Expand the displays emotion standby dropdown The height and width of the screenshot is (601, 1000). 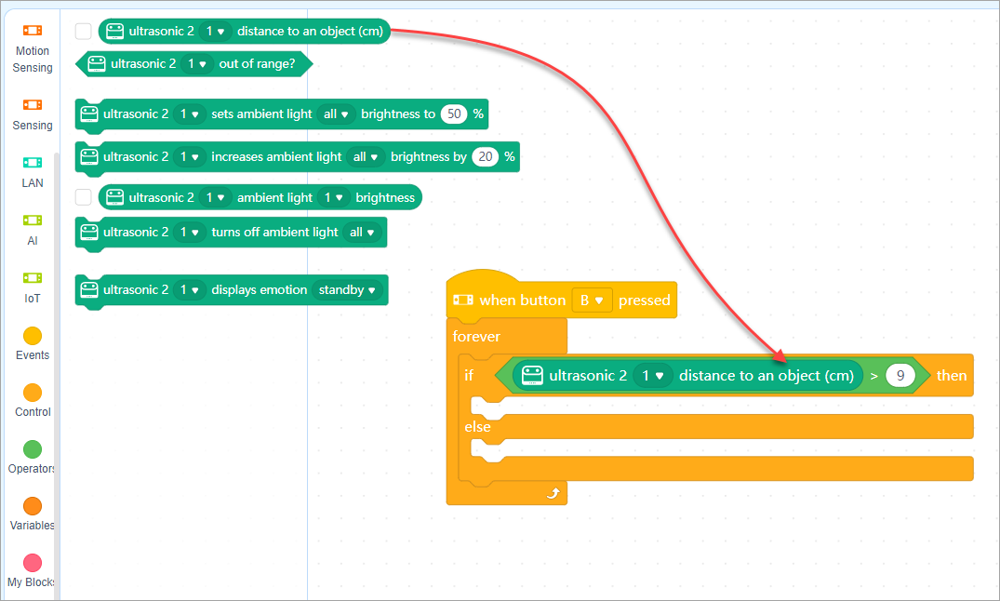pyautogui.click(x=347, y=290)
